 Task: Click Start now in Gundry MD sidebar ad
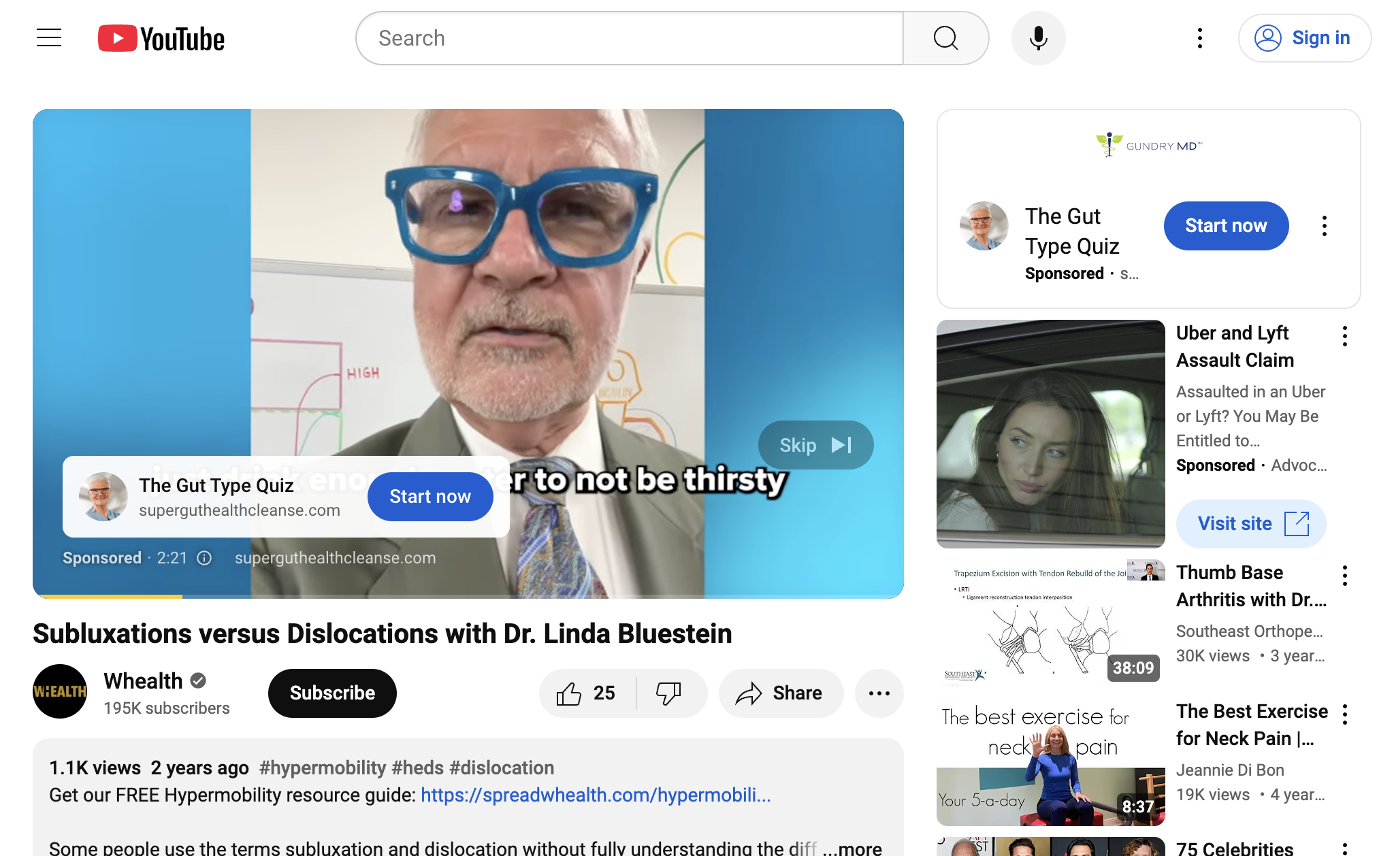[1226, 226]
